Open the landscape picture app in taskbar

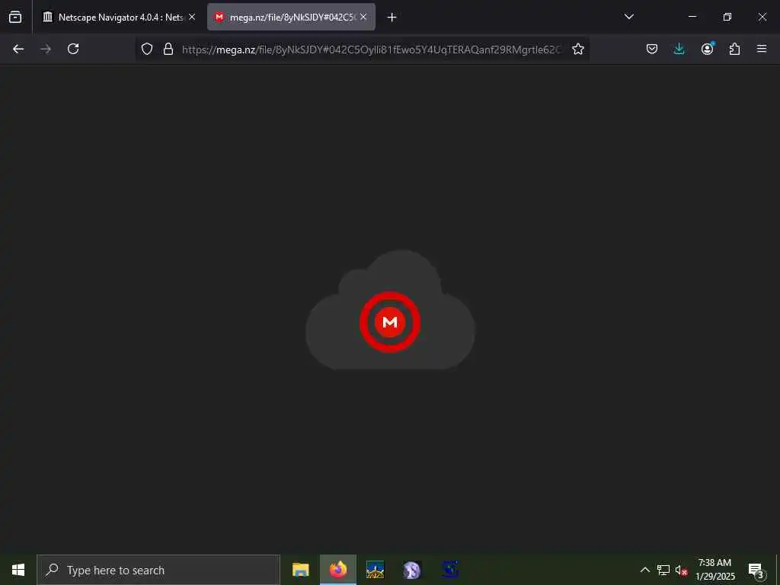375,570
